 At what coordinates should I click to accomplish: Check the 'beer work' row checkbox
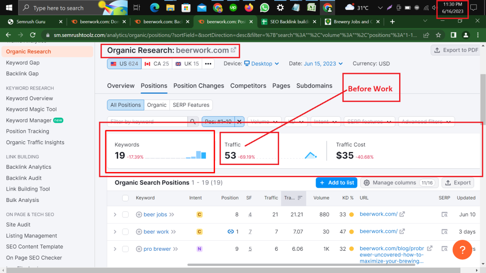(x=125, y=232)
